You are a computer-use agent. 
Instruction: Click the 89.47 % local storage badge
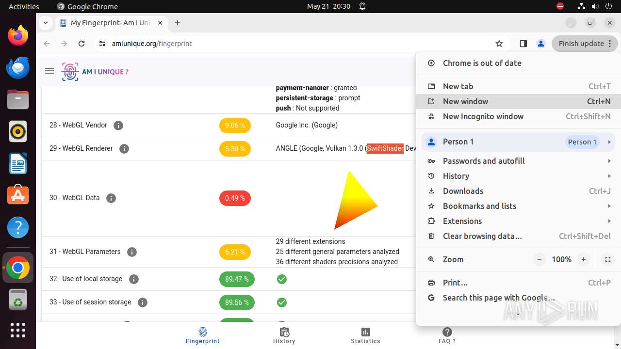(237, 279)
